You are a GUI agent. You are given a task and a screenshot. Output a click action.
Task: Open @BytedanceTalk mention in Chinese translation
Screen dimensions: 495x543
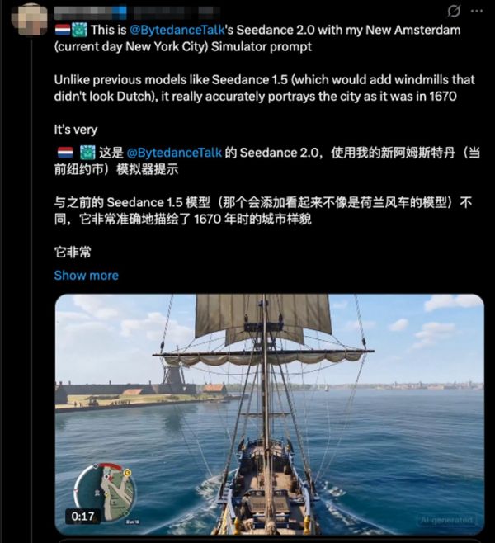[x=174, y=153]
